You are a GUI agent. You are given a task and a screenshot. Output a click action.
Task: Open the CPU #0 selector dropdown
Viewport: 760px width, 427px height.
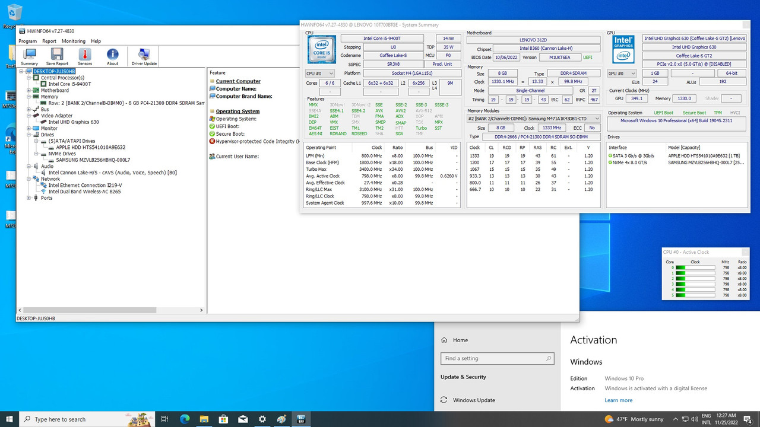tap(319, 74)
